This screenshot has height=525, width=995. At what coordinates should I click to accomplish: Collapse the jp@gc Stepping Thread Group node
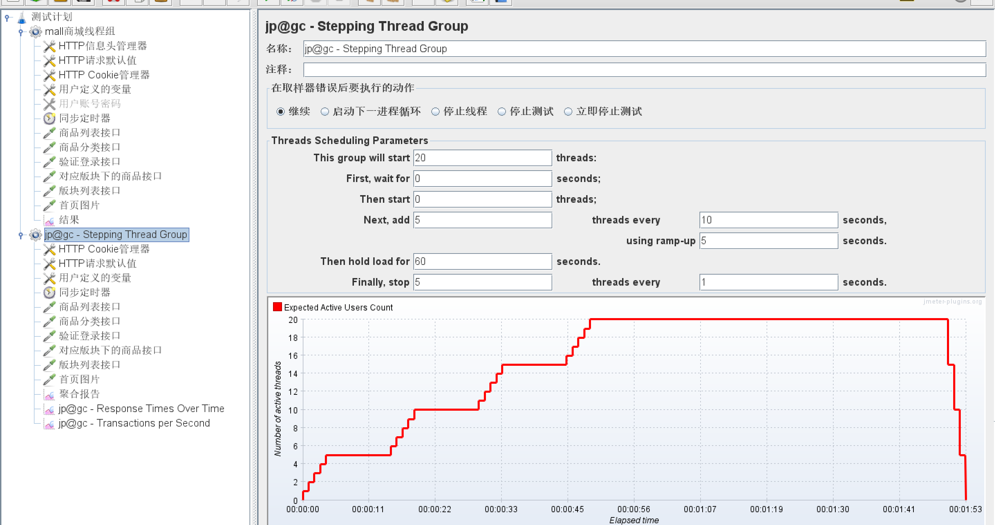pos(21,235)
